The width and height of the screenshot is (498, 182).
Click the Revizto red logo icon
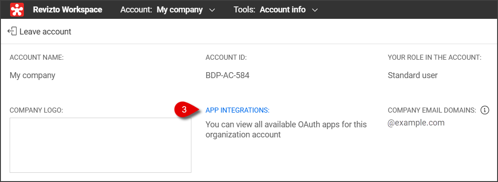click(x=17, y=10)
